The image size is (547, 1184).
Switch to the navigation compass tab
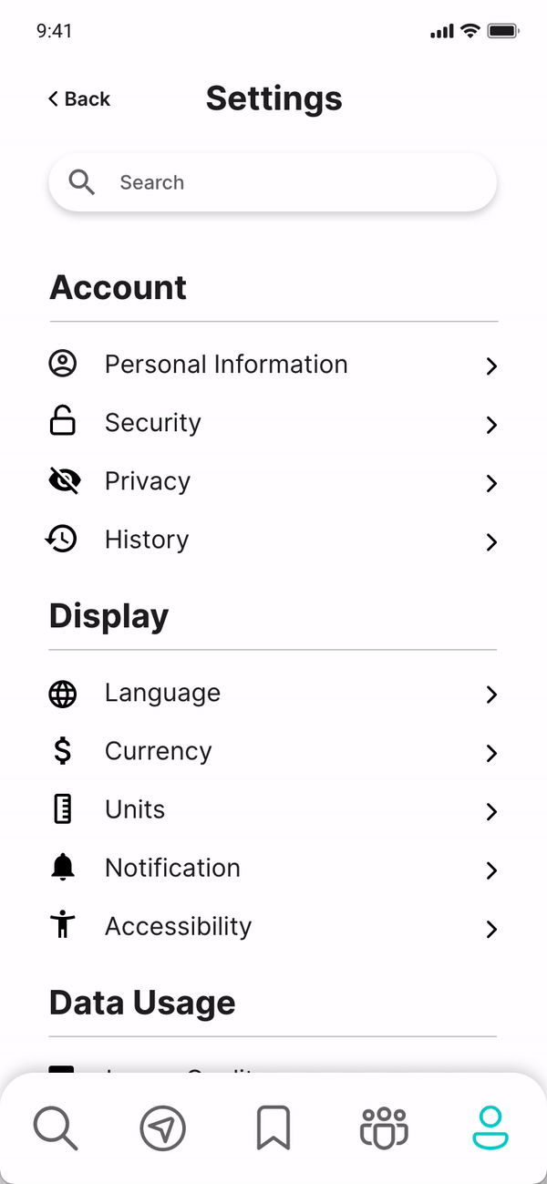click(x=162, y=1128)
